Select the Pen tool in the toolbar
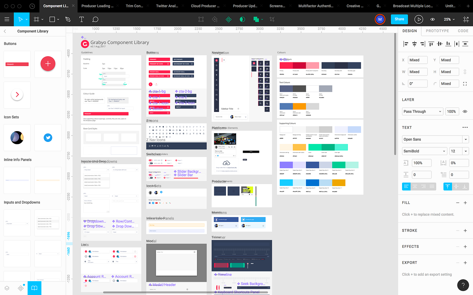Viewport: 473px width, 295px height. 68,19
